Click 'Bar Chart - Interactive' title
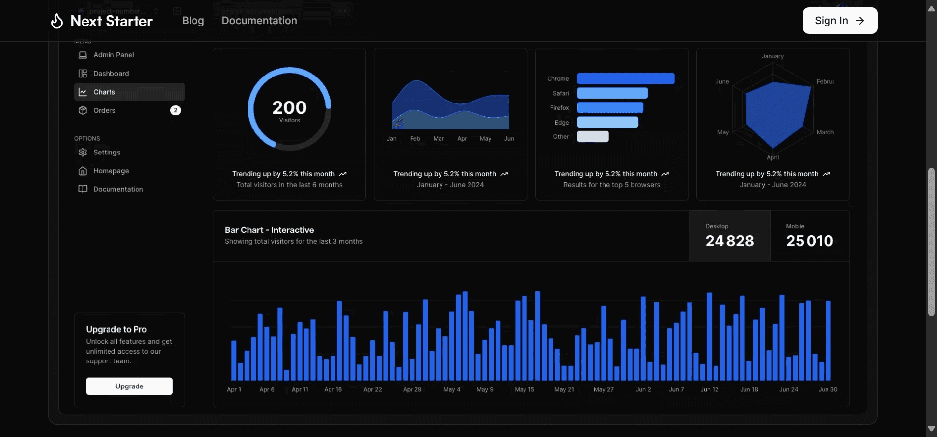The image size is (937, 437). 269,230
